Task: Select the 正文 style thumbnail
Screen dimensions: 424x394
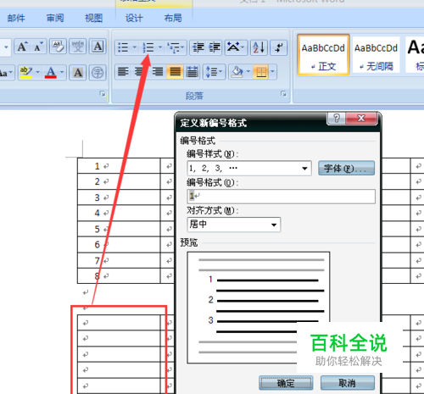Action: pos(323,55)
